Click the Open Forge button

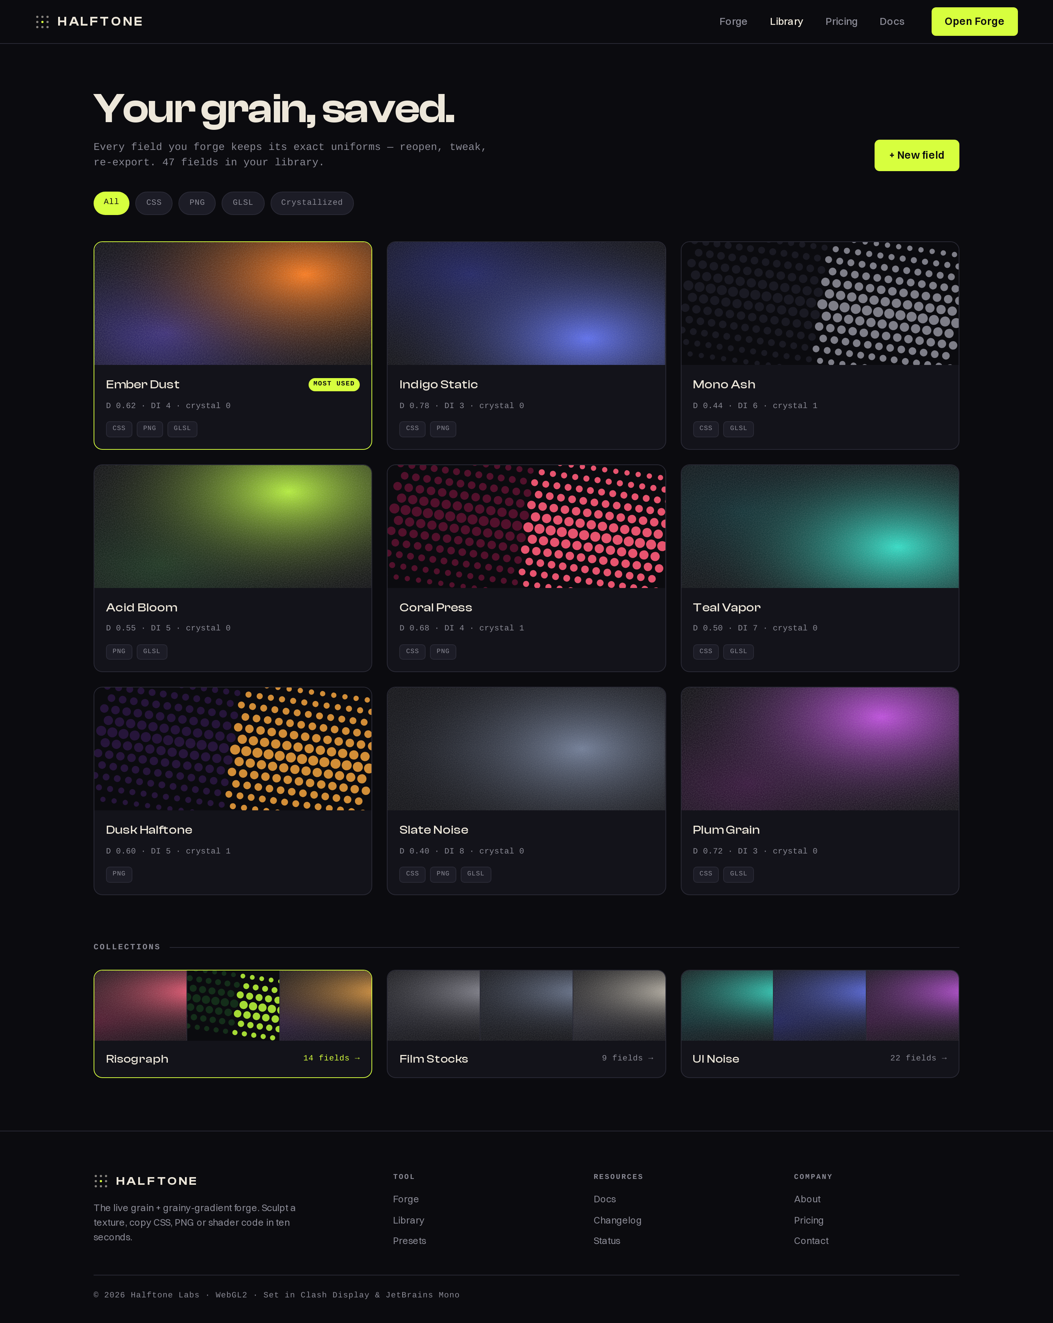(x=974, y=22)
